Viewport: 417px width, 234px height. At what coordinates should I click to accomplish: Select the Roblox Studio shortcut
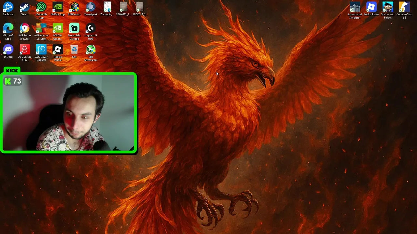coord(58,53)
